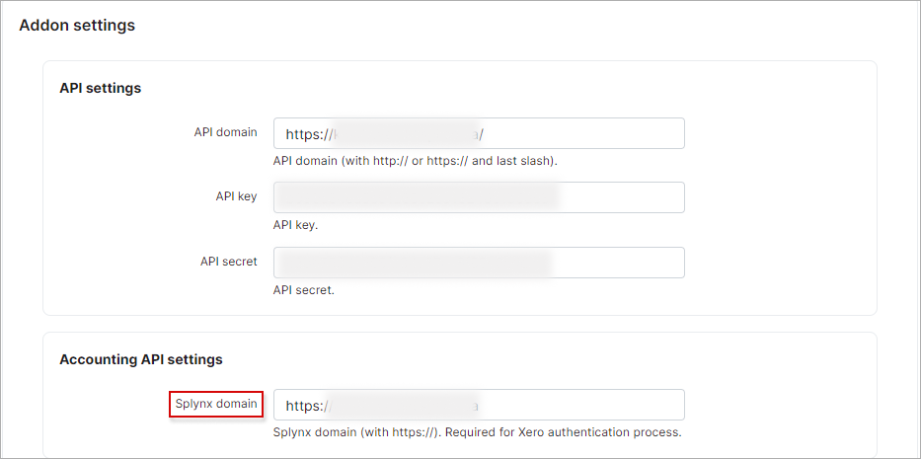Click the 'Accounting API settings' section heading
Screen dimensions: 921x459
coord(140,359)
